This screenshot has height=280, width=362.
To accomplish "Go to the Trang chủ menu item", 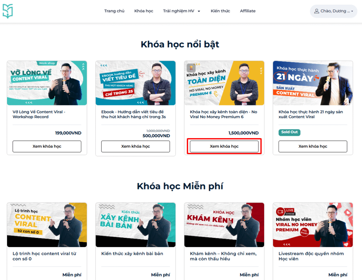I will click(x=114, y=11).
